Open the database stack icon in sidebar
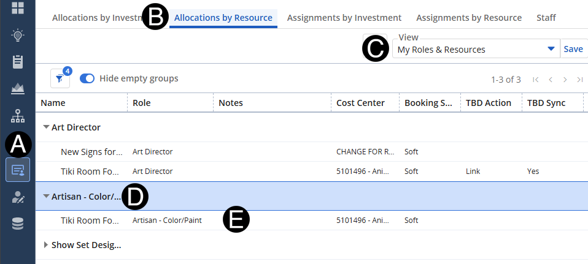Image resolution: width=588 pixels, height=264 pixels. [x=18, y=224]
